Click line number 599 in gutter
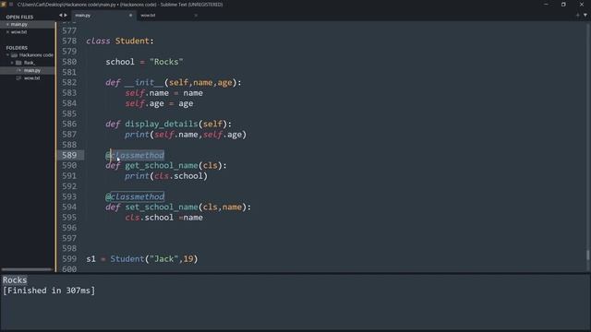Image resolution: width=591 pixels, height=332 pixels. (x=69, y=258)
